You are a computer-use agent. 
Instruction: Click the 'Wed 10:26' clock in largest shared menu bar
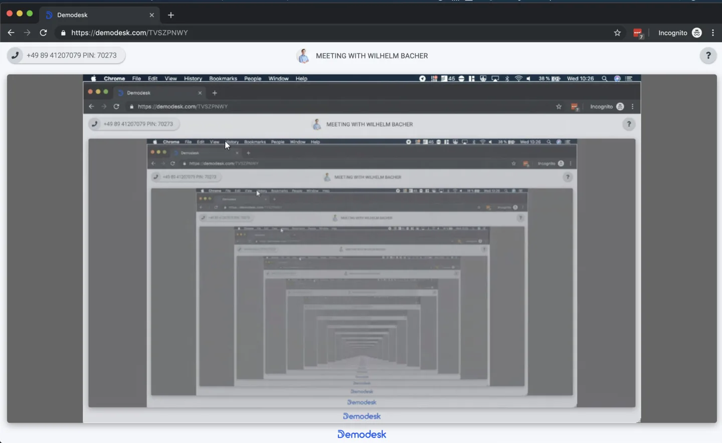(x=580, y=79)
